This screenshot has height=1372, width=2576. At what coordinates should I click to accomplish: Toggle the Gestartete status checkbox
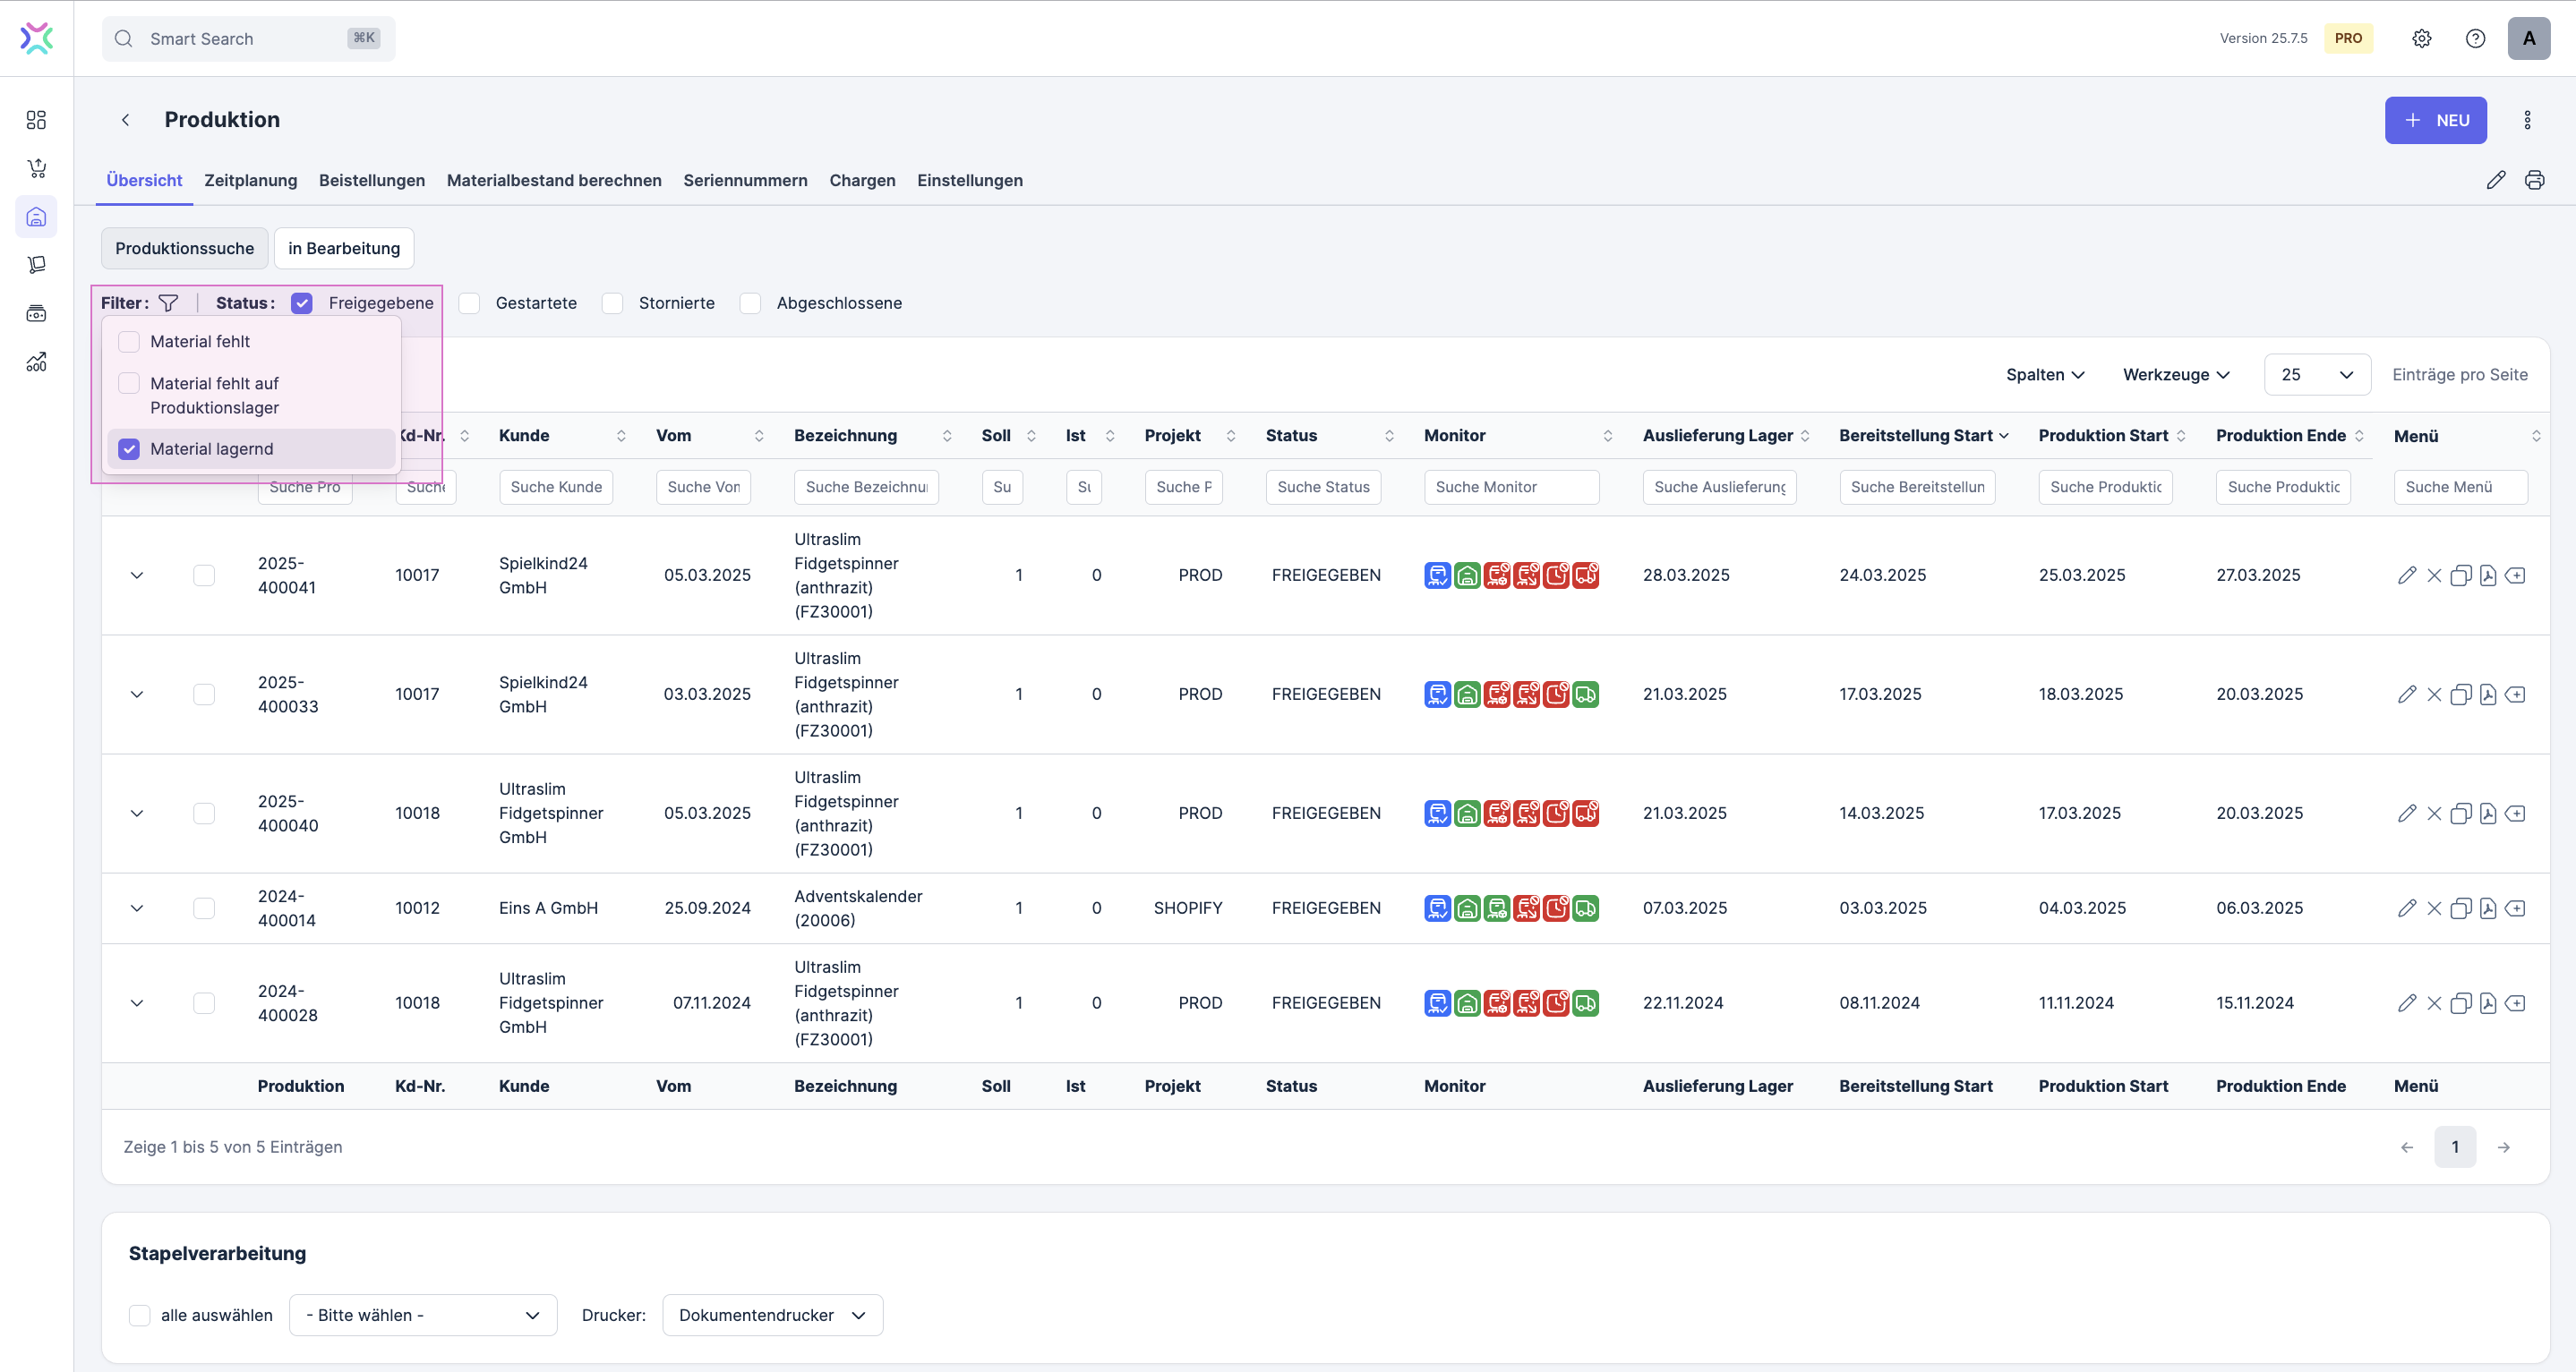470,303
